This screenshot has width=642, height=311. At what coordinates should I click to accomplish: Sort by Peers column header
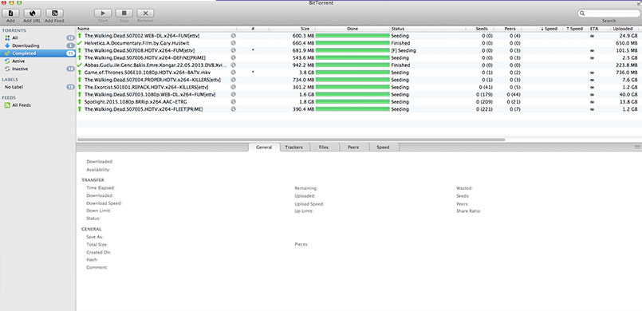pos(507,29)
